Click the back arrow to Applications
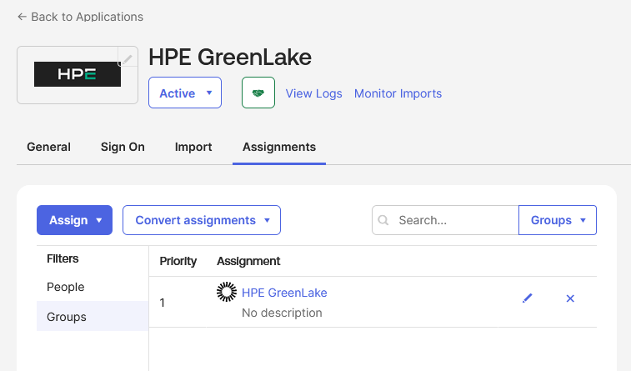The height and width of the screenshot is (371, 631). pyautogui.click(x=22, y=17)
